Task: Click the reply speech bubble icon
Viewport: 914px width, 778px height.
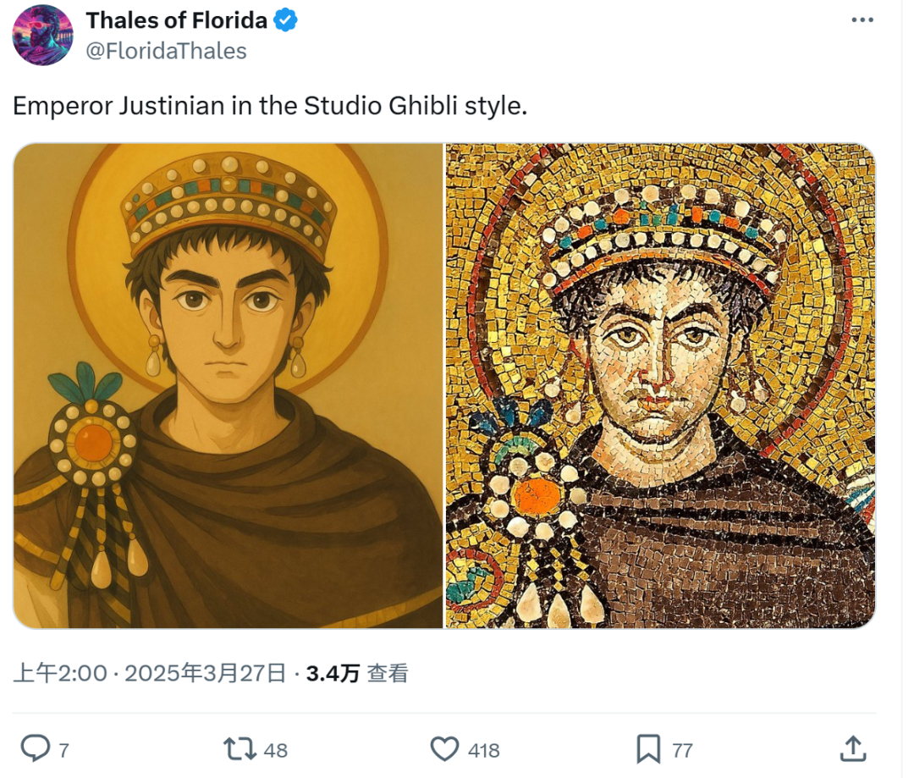Action: pyautogui.click(x=35, y=748)
